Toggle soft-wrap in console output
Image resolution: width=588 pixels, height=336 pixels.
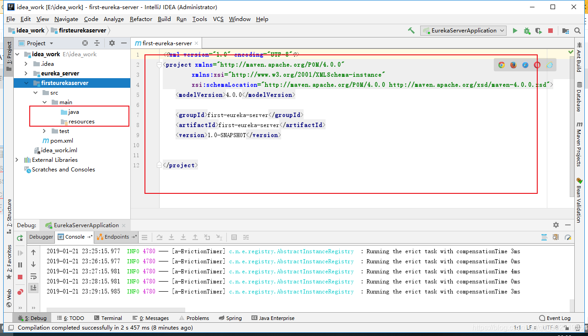tap(33, 276)
